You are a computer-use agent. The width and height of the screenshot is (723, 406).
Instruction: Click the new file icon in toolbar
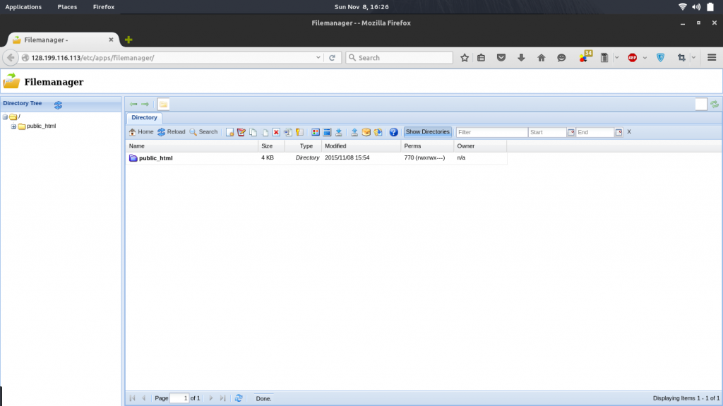[x=229, y=132]
